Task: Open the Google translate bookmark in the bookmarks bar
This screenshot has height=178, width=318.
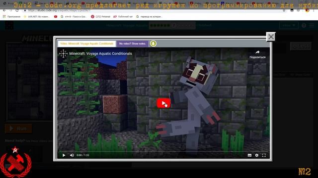Action: (x=149, y=16)
